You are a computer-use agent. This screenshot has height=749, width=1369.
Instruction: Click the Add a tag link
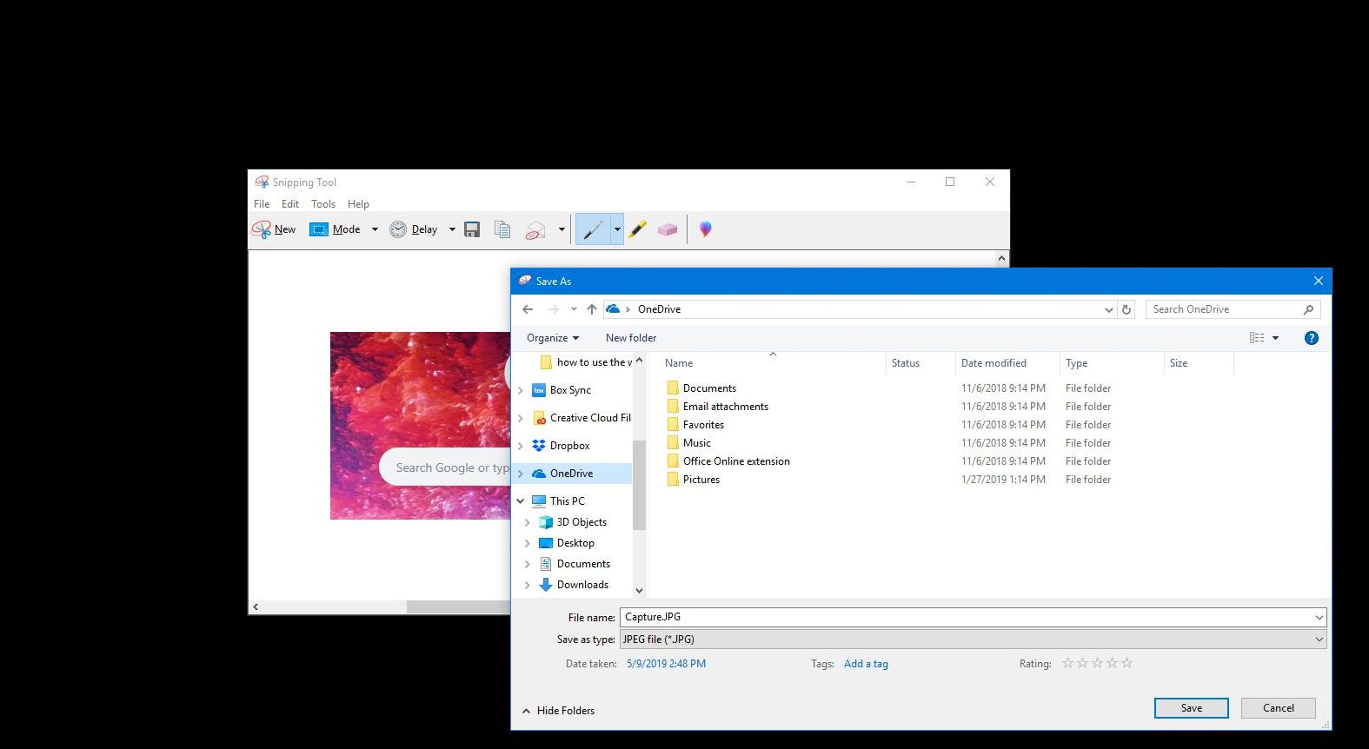click(866, 664)
